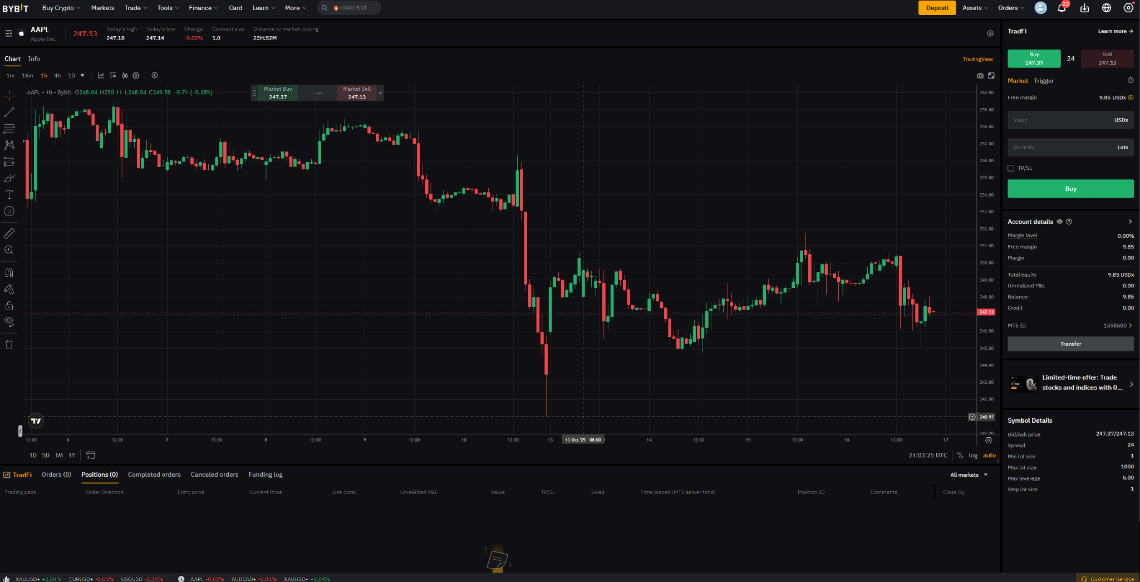Open the top-right settings hexagon icon
The height and width of the screenshot is (582, 1140).
click(x=1128, y=8)
